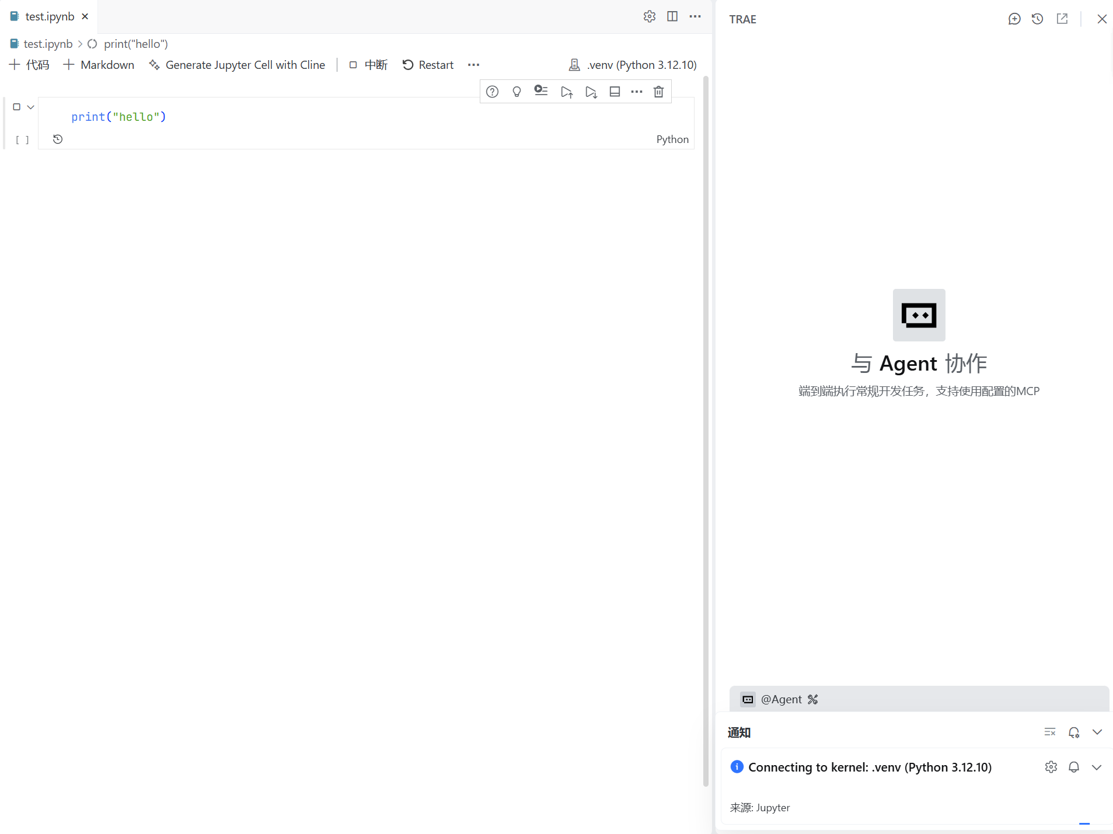Interrupt the kernel (中断)
This screenshot has height=834, width=1113.
(x=368, y=65)
